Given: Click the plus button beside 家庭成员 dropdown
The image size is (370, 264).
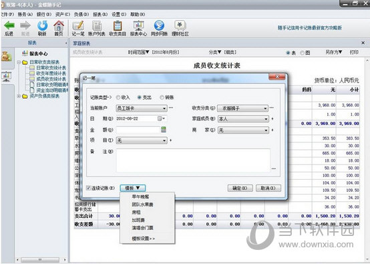Looking at the screenshot, I should tap(272, 119).
